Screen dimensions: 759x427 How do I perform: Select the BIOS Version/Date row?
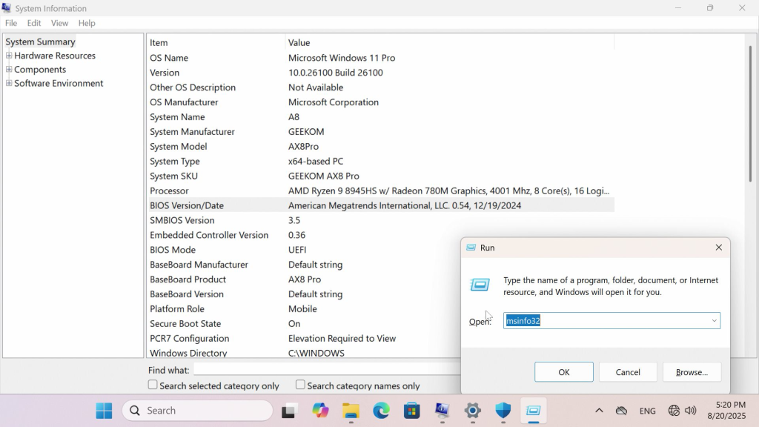point(380,205)
